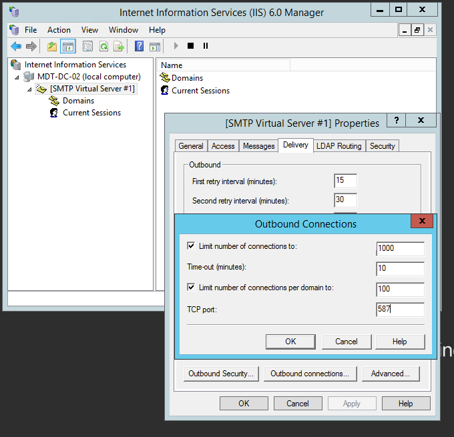Switch to the Security tab
The width and height of the screenshot is (454, 437).
(383, 146)
